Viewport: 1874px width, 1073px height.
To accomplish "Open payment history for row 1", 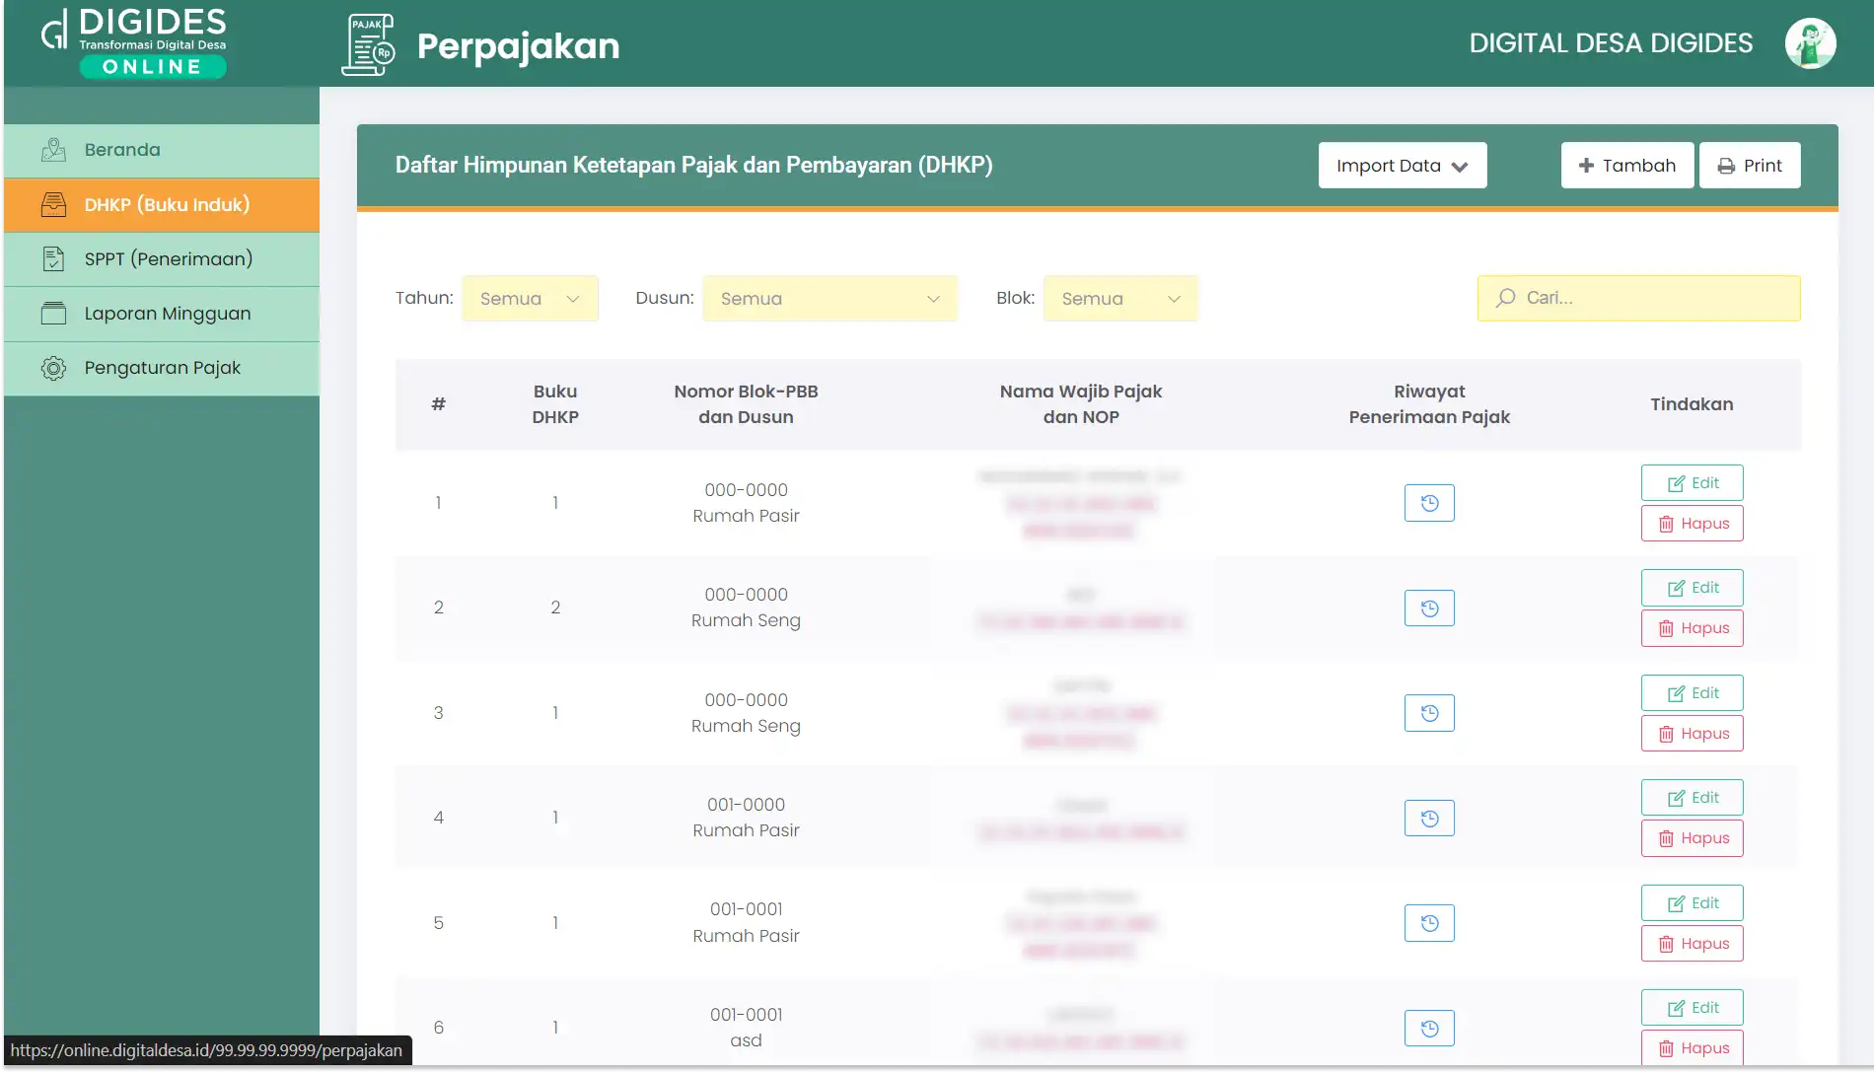I will point(1429,503).
